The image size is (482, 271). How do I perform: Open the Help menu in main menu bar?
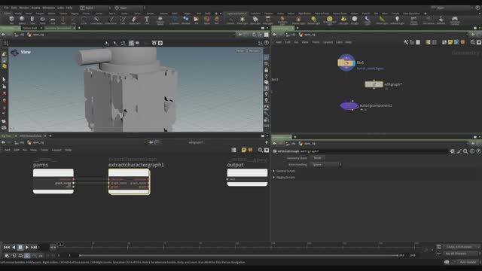coord(69,8)
